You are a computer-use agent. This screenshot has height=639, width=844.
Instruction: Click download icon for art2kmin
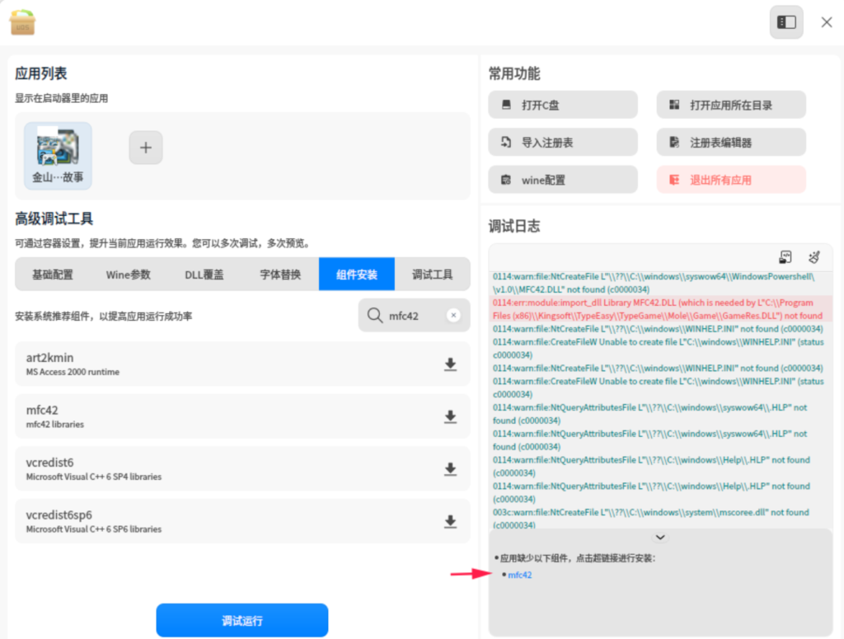[450, 364]
